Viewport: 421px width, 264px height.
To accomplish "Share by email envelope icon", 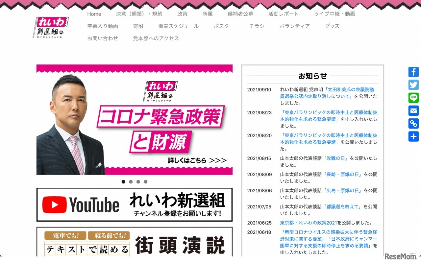I will [x=413, y=110].
